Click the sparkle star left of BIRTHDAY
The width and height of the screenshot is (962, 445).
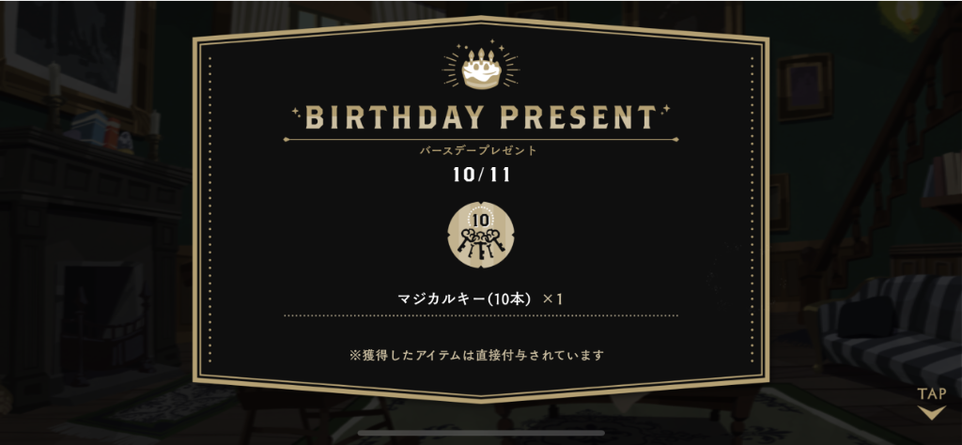pyautogui.click(x=296, y=113)
